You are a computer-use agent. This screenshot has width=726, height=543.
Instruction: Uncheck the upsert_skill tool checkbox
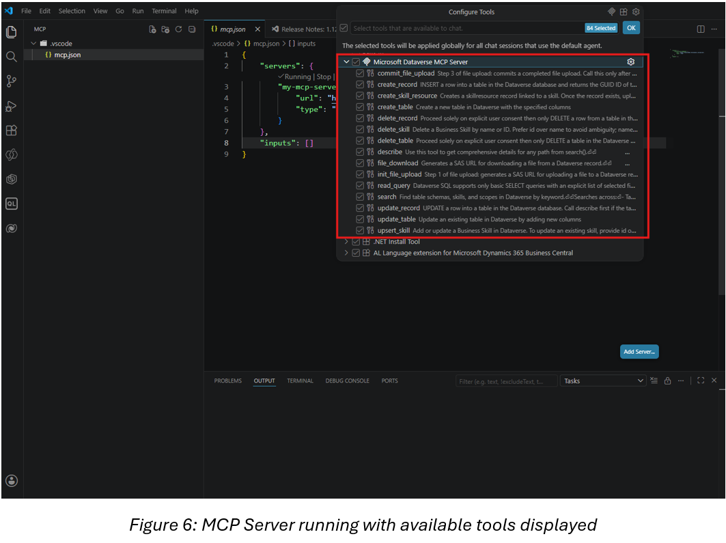click(x=360, y=231)
